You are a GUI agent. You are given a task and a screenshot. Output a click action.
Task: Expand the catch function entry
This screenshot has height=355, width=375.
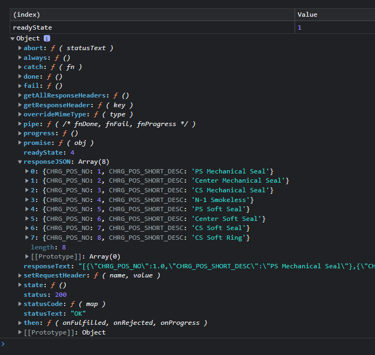(20, 67)
